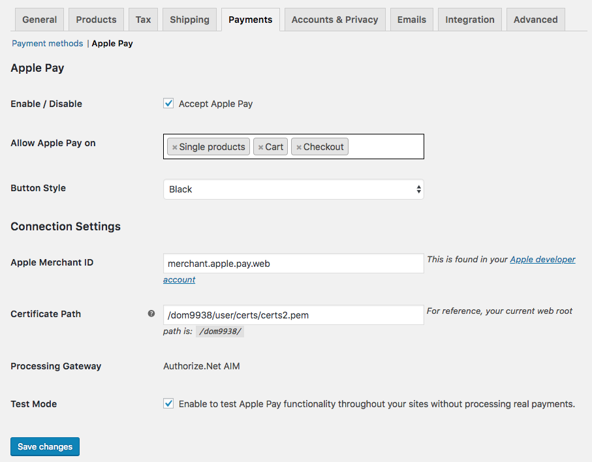This screenshot has height=462, width=592.
Task: Follow the Apple developer account link
Action: point(542,260)
